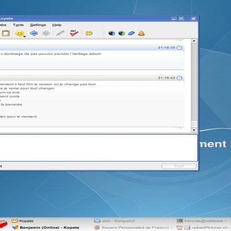
Task: Click the timestamp 21:18:35
Action: (x=166, y=47)
